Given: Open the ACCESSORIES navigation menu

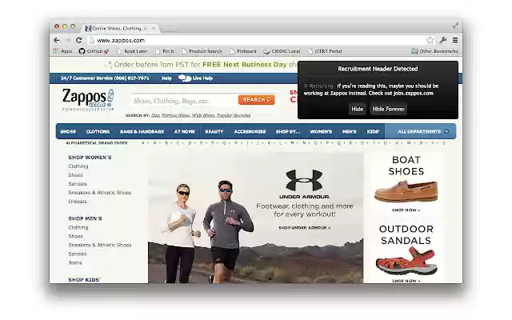Looking at the screenshot, I should pos(250,131).
